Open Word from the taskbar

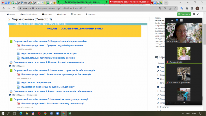tap(51, 113)
